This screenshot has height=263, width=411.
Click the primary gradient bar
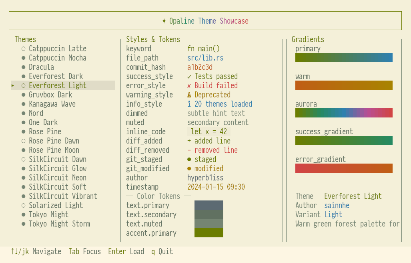(x=344, y=57)
